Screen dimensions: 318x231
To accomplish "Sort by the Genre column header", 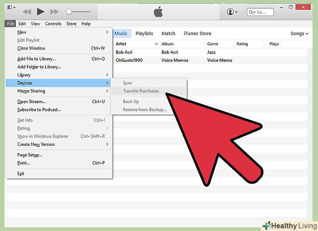I will 220,44.
